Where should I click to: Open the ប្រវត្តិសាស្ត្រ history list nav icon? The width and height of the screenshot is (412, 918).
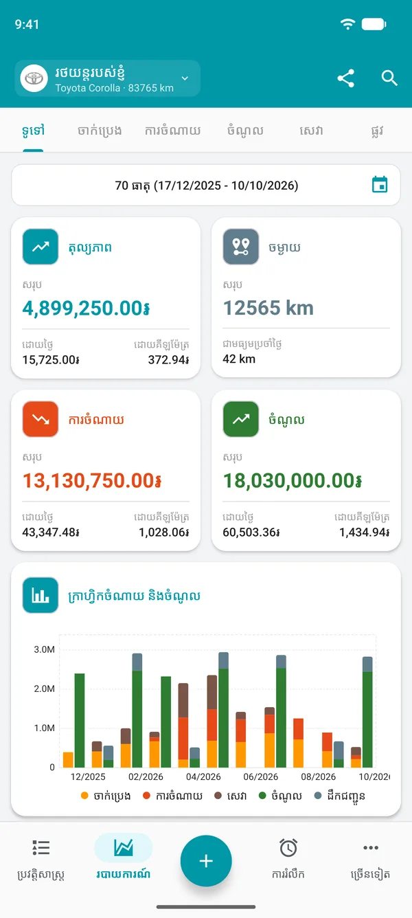pyautogui.click(x=41, y=848)
